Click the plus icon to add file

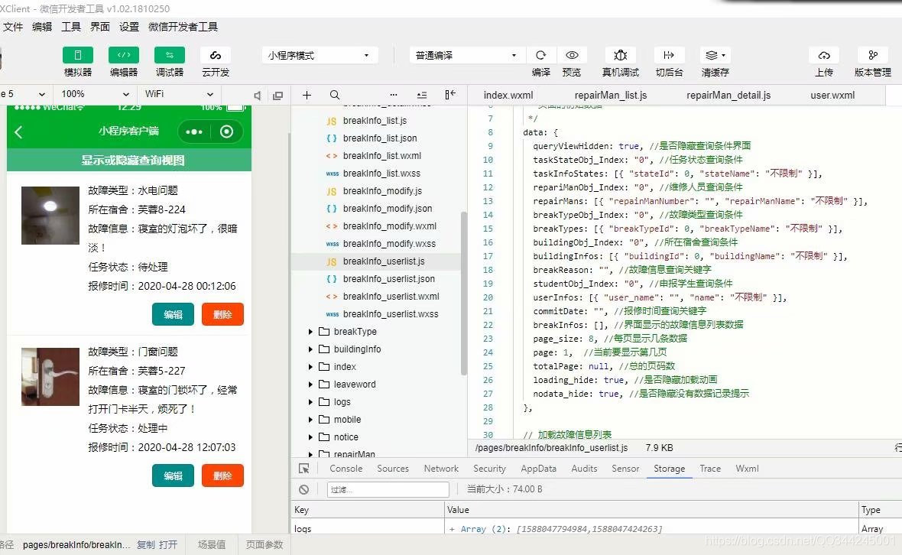[307, 95]
